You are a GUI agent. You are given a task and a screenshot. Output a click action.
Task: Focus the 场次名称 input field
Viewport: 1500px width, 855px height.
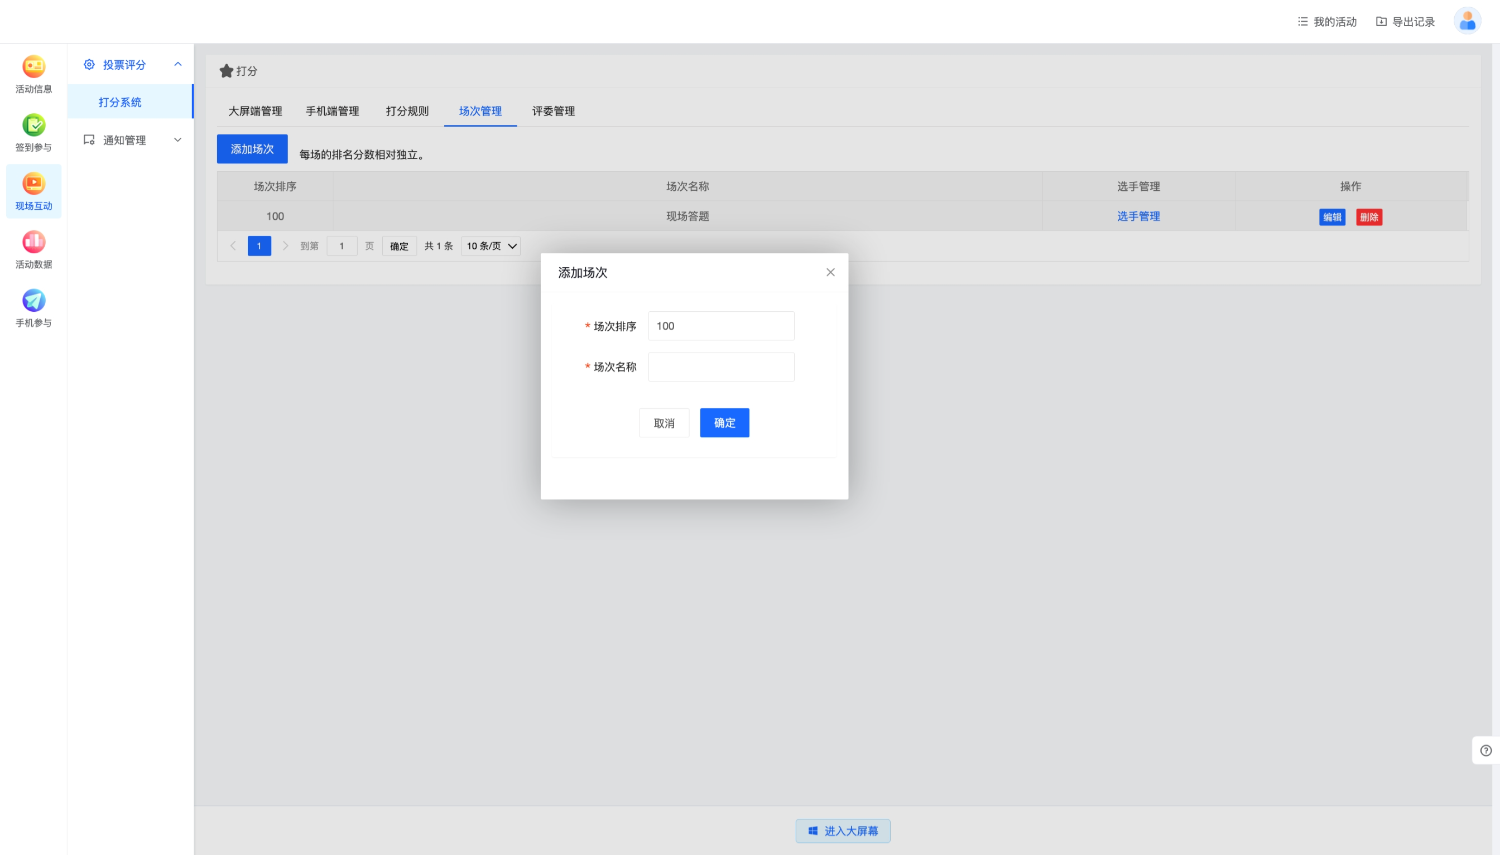[721, 366]
